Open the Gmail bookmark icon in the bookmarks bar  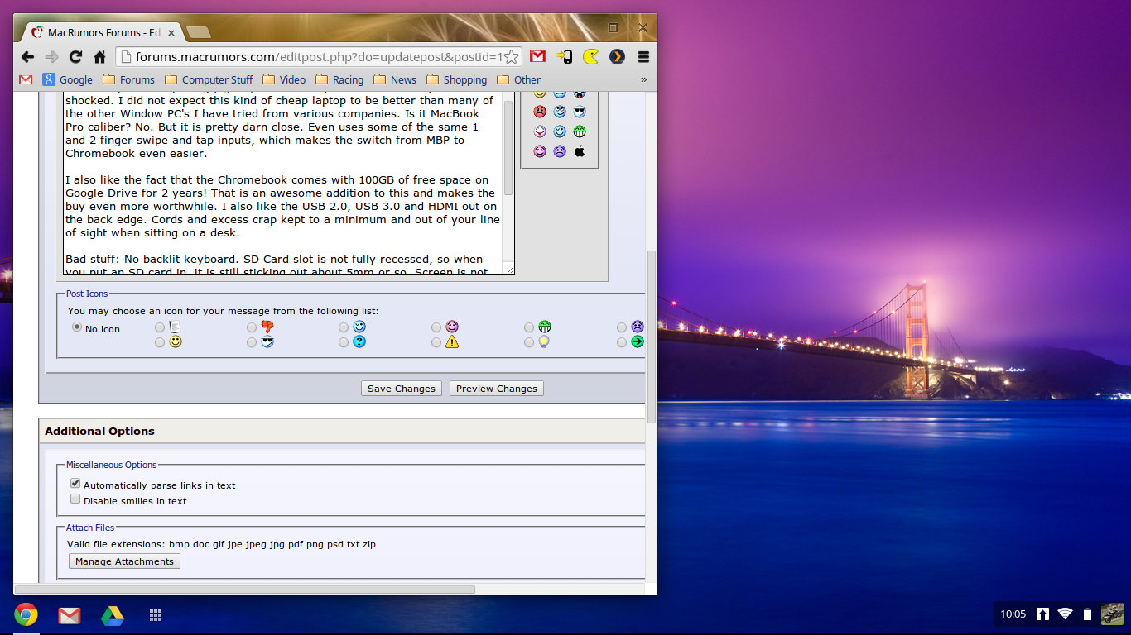26,79
